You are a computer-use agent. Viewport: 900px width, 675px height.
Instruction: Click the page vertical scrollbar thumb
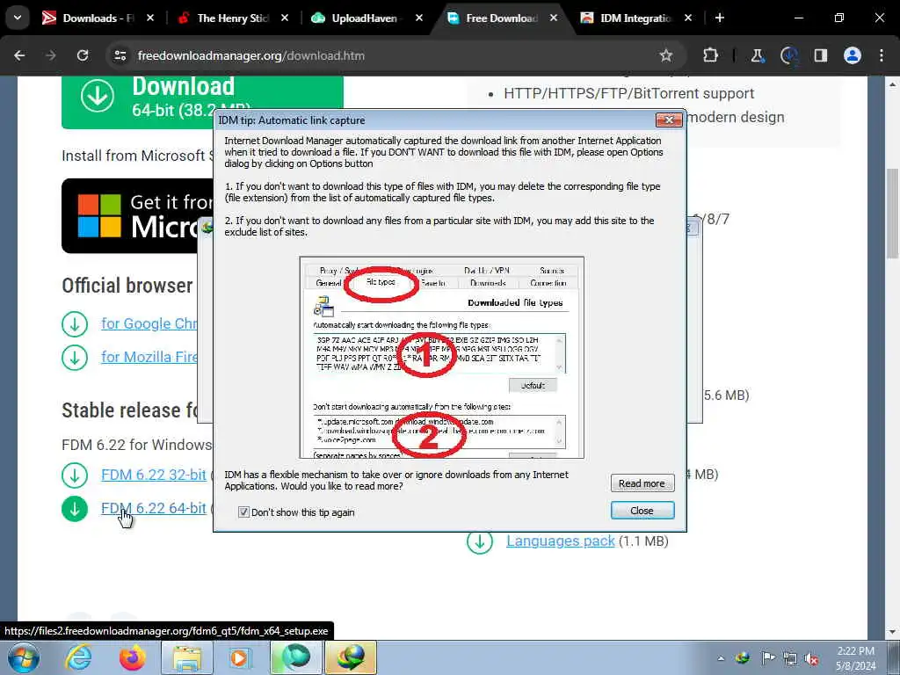tap(893, 213)
